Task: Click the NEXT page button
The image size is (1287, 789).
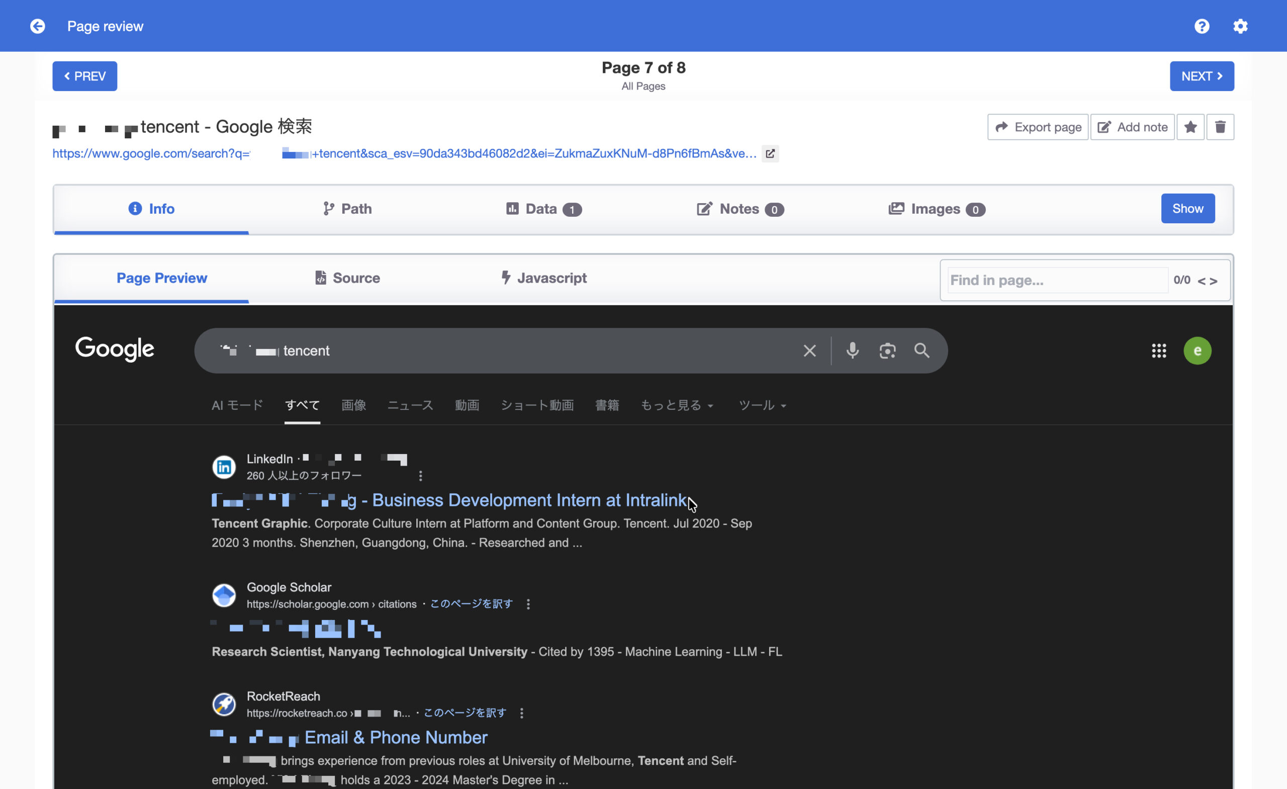Action: coord(1202,76)
